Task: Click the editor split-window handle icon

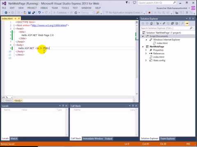Action: point(137,22)
